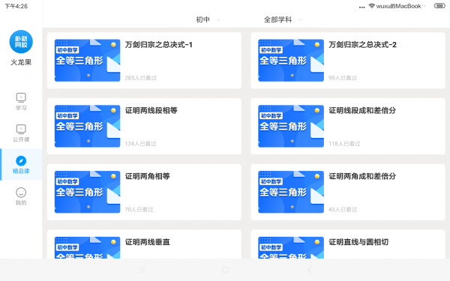
Task: Open the 公开课 open class icon
Action: 21,130
